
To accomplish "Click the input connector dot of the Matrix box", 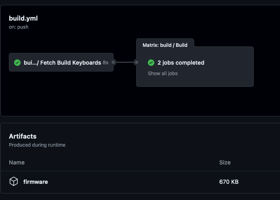I will (x=137, y=62).
